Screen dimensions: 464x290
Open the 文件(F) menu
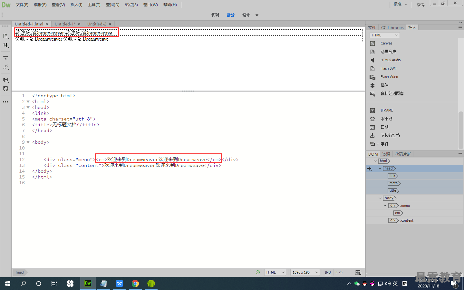click(x=22, y=5)
